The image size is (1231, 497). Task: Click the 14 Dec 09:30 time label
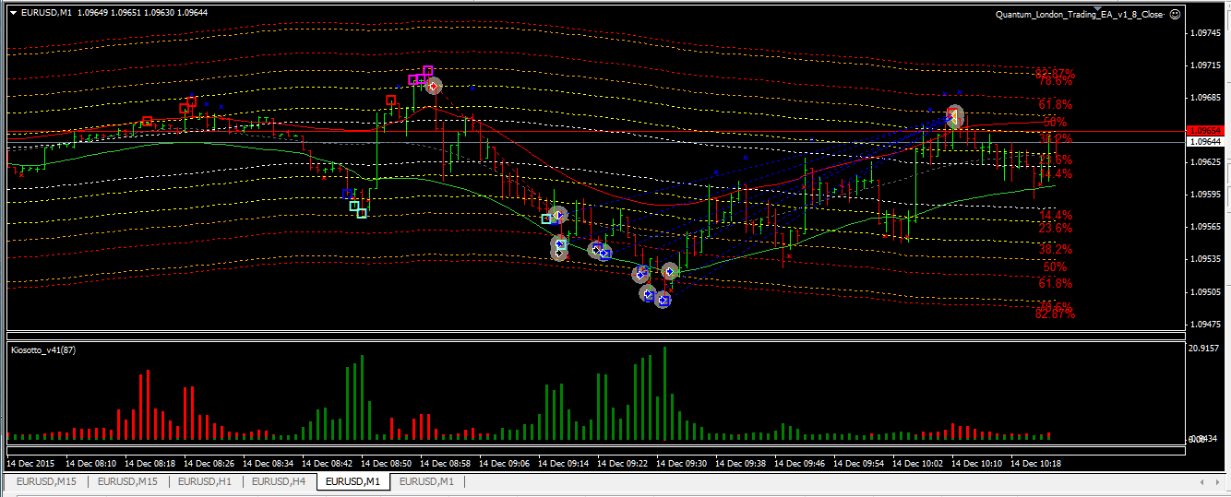[x=681, y=464]
